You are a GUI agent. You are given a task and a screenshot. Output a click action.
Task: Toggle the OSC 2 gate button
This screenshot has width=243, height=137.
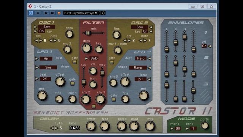point(112,62)
